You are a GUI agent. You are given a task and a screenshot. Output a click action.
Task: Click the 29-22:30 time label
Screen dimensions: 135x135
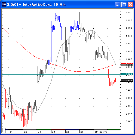click(x=101, y=132)
